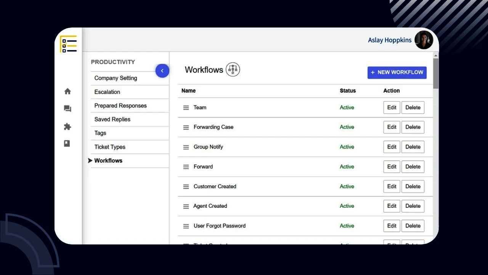Screen dimensions: 488x275
Task: Edit the Forwarding Case workflow
Action: pos(392,127)
